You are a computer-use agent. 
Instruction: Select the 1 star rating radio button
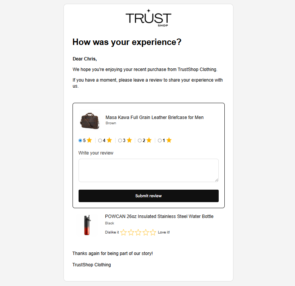click(160, 141)
